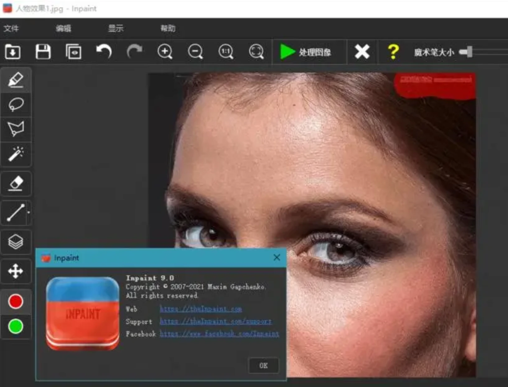Open the 帮助 menu
This screenshot has height=387, width=508.
[x=168, y=29]
